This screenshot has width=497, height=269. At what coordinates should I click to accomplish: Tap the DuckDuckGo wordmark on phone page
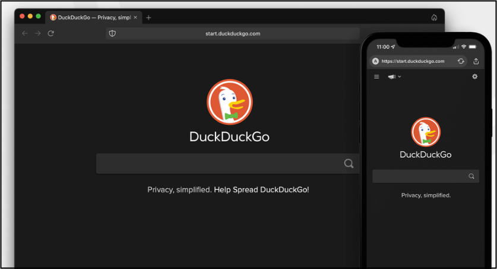tap(426, 155)
